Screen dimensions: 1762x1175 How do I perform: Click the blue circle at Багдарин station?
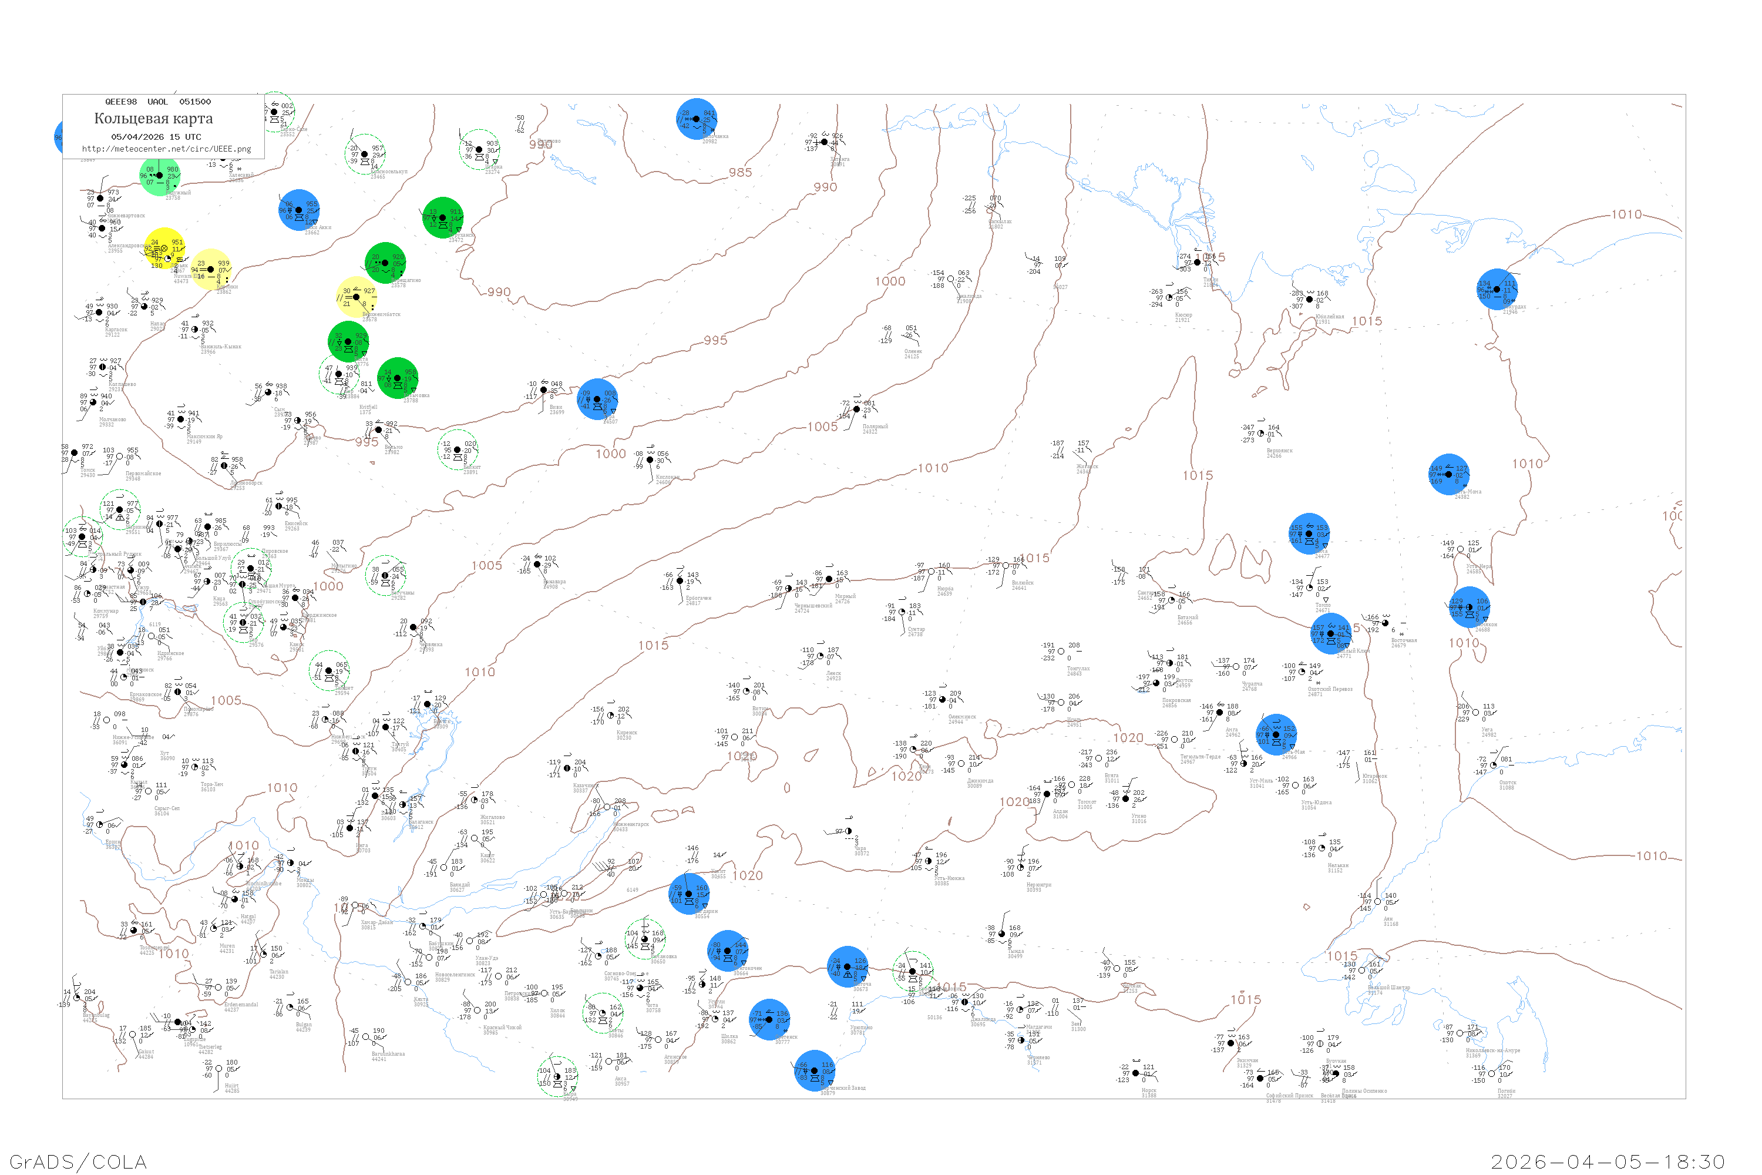coord(688,893)
